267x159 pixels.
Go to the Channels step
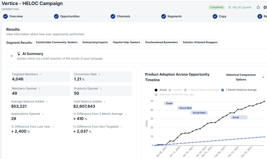pyautogui.click(x=123, y=16)
